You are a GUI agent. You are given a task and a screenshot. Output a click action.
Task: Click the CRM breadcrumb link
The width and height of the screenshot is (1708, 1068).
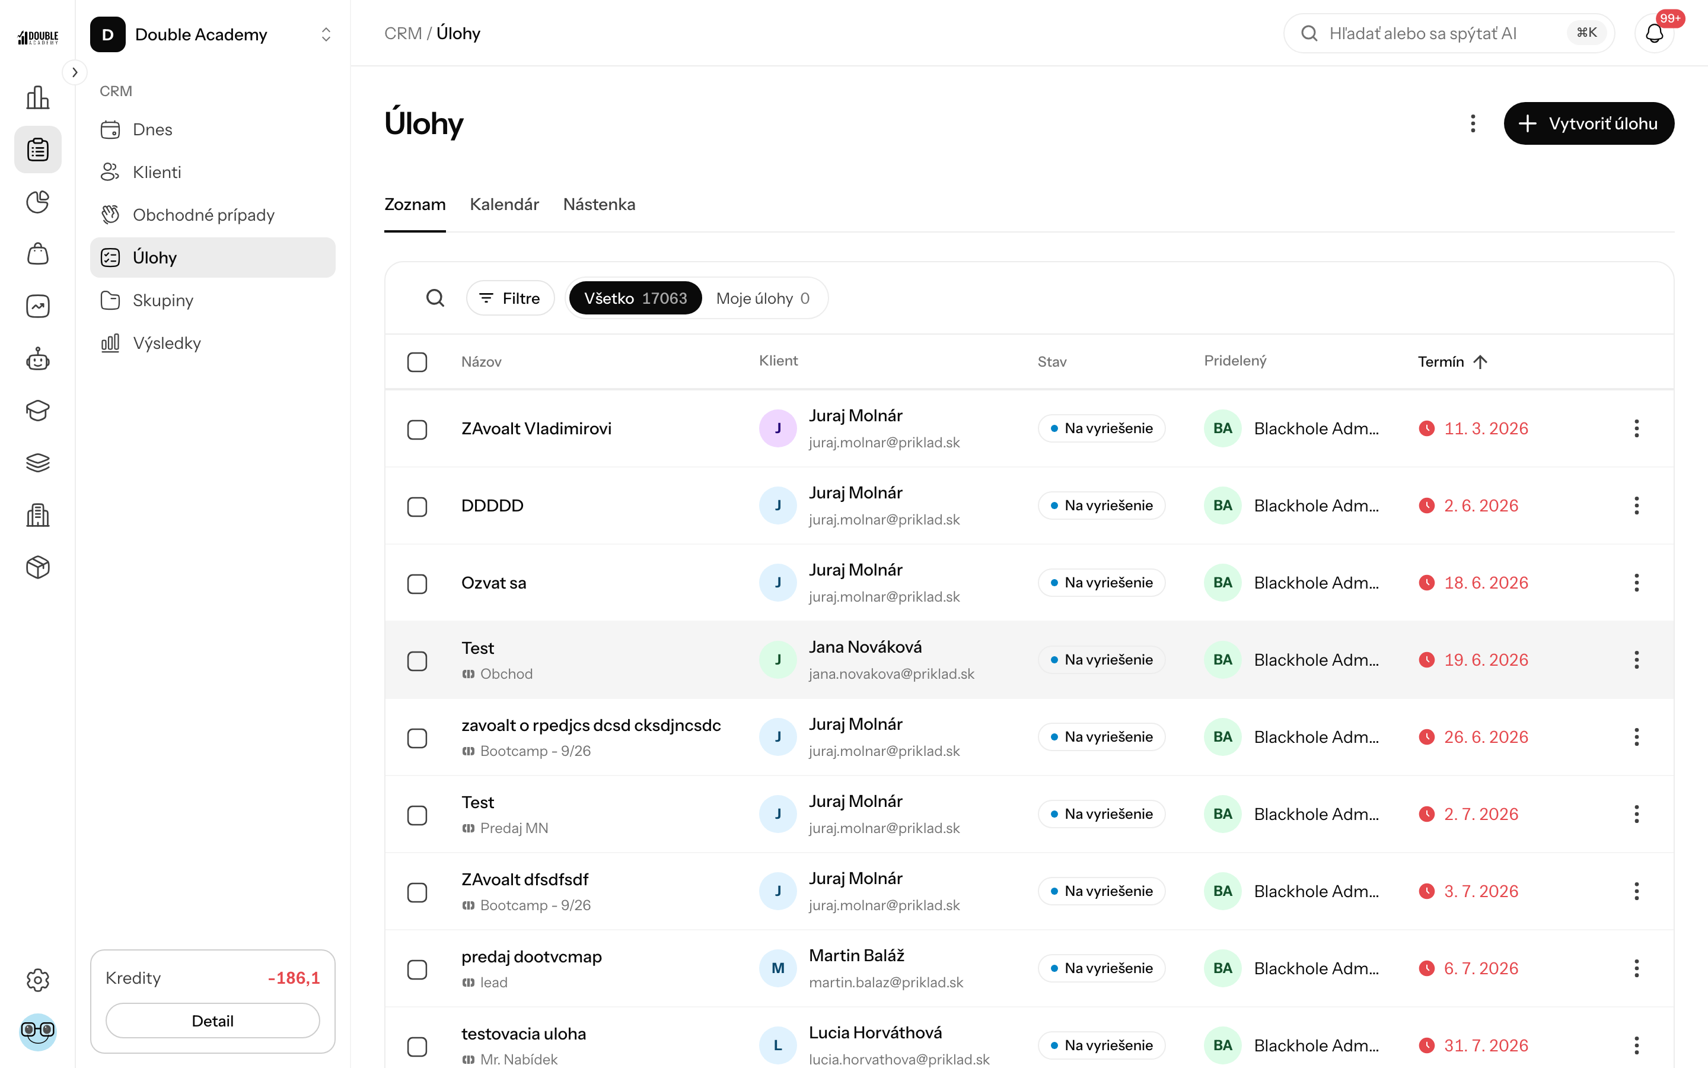(x=403, y=33)
